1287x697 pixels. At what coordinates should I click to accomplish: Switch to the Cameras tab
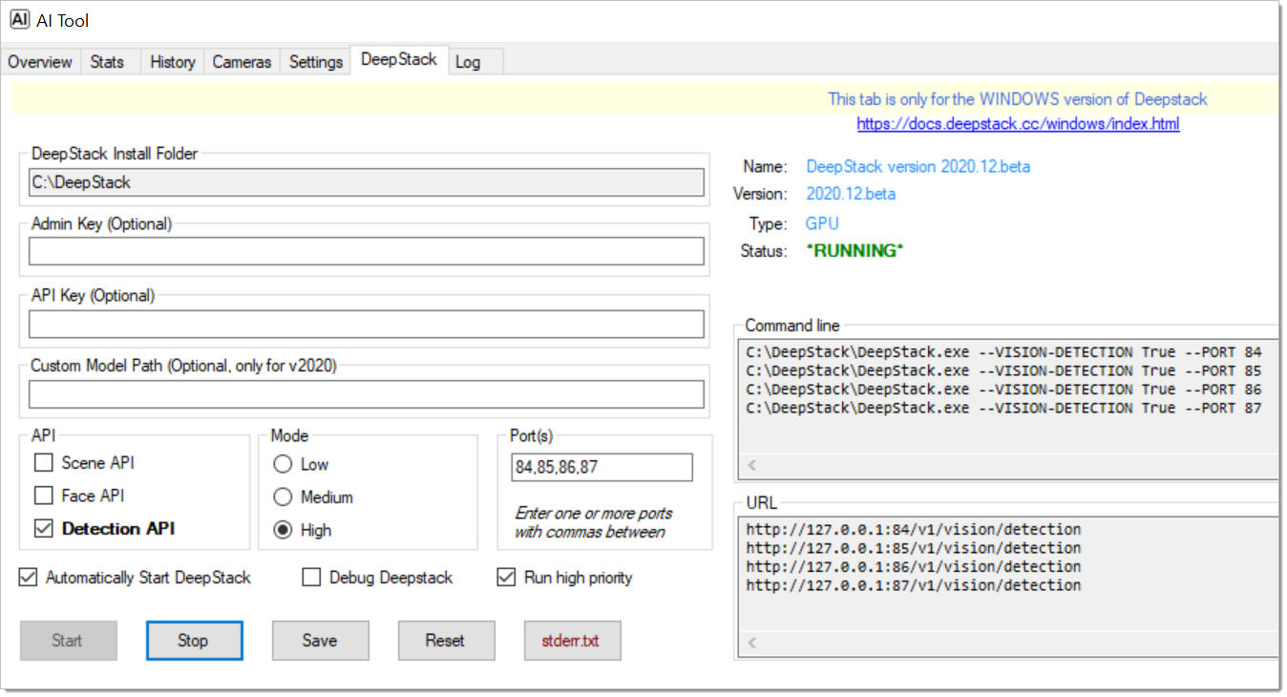click(241, 61)
